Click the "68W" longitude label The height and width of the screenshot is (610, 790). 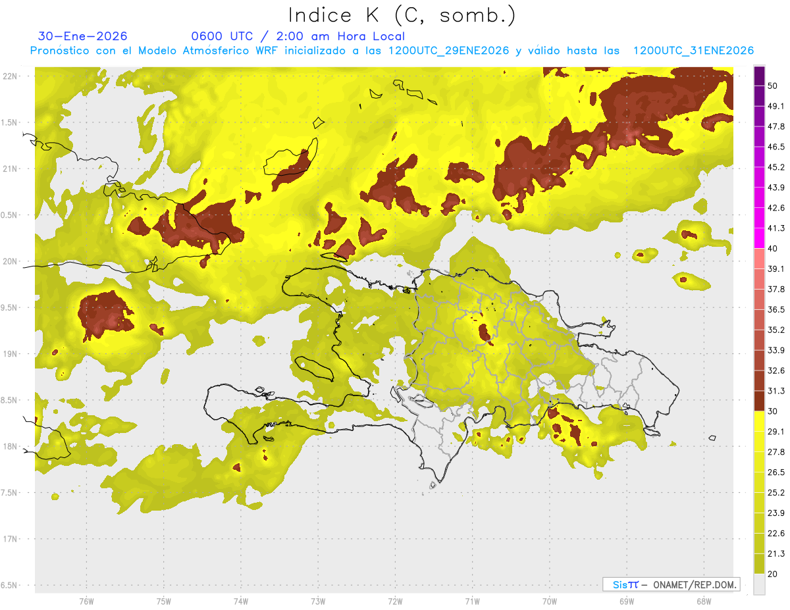tap(704, 601)
